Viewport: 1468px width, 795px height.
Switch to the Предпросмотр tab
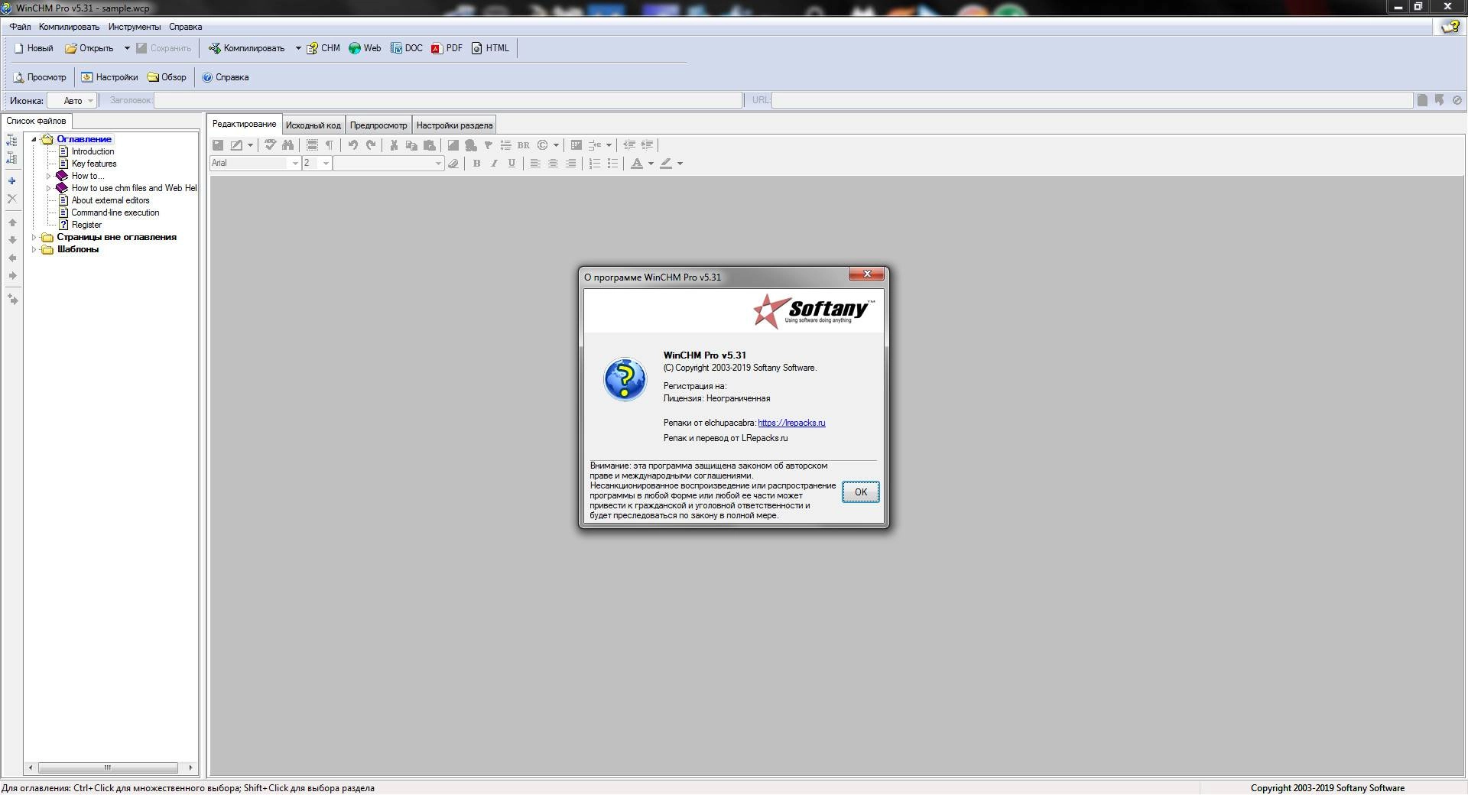pos(378,125)
